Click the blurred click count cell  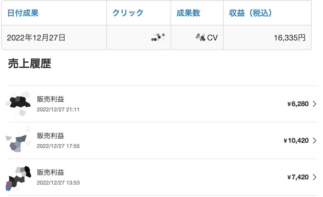139,37
